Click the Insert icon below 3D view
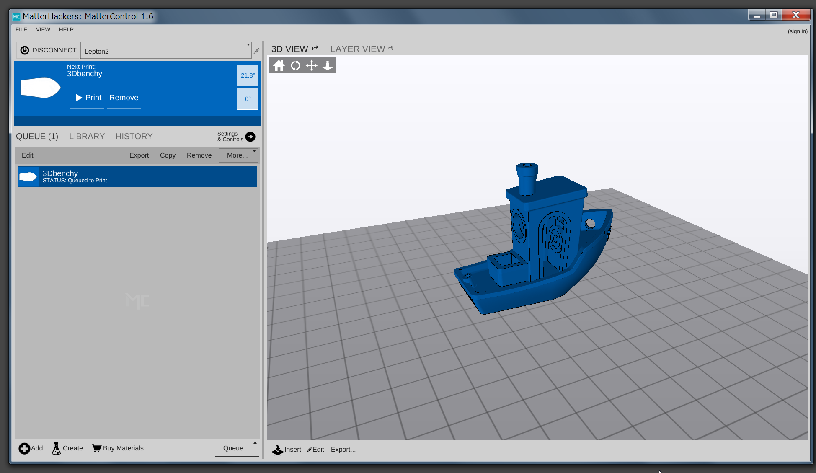 tap(277, 450)
